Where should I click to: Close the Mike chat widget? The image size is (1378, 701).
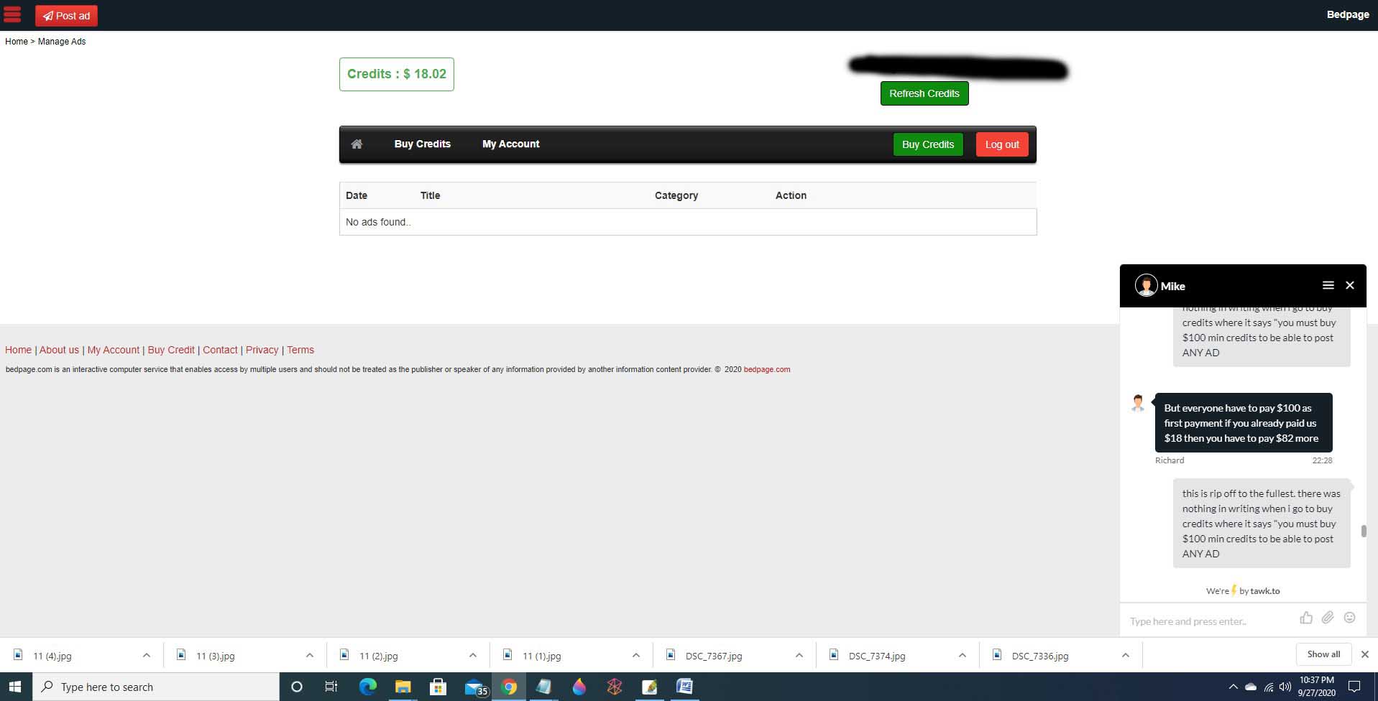(x=1349, y=285)
